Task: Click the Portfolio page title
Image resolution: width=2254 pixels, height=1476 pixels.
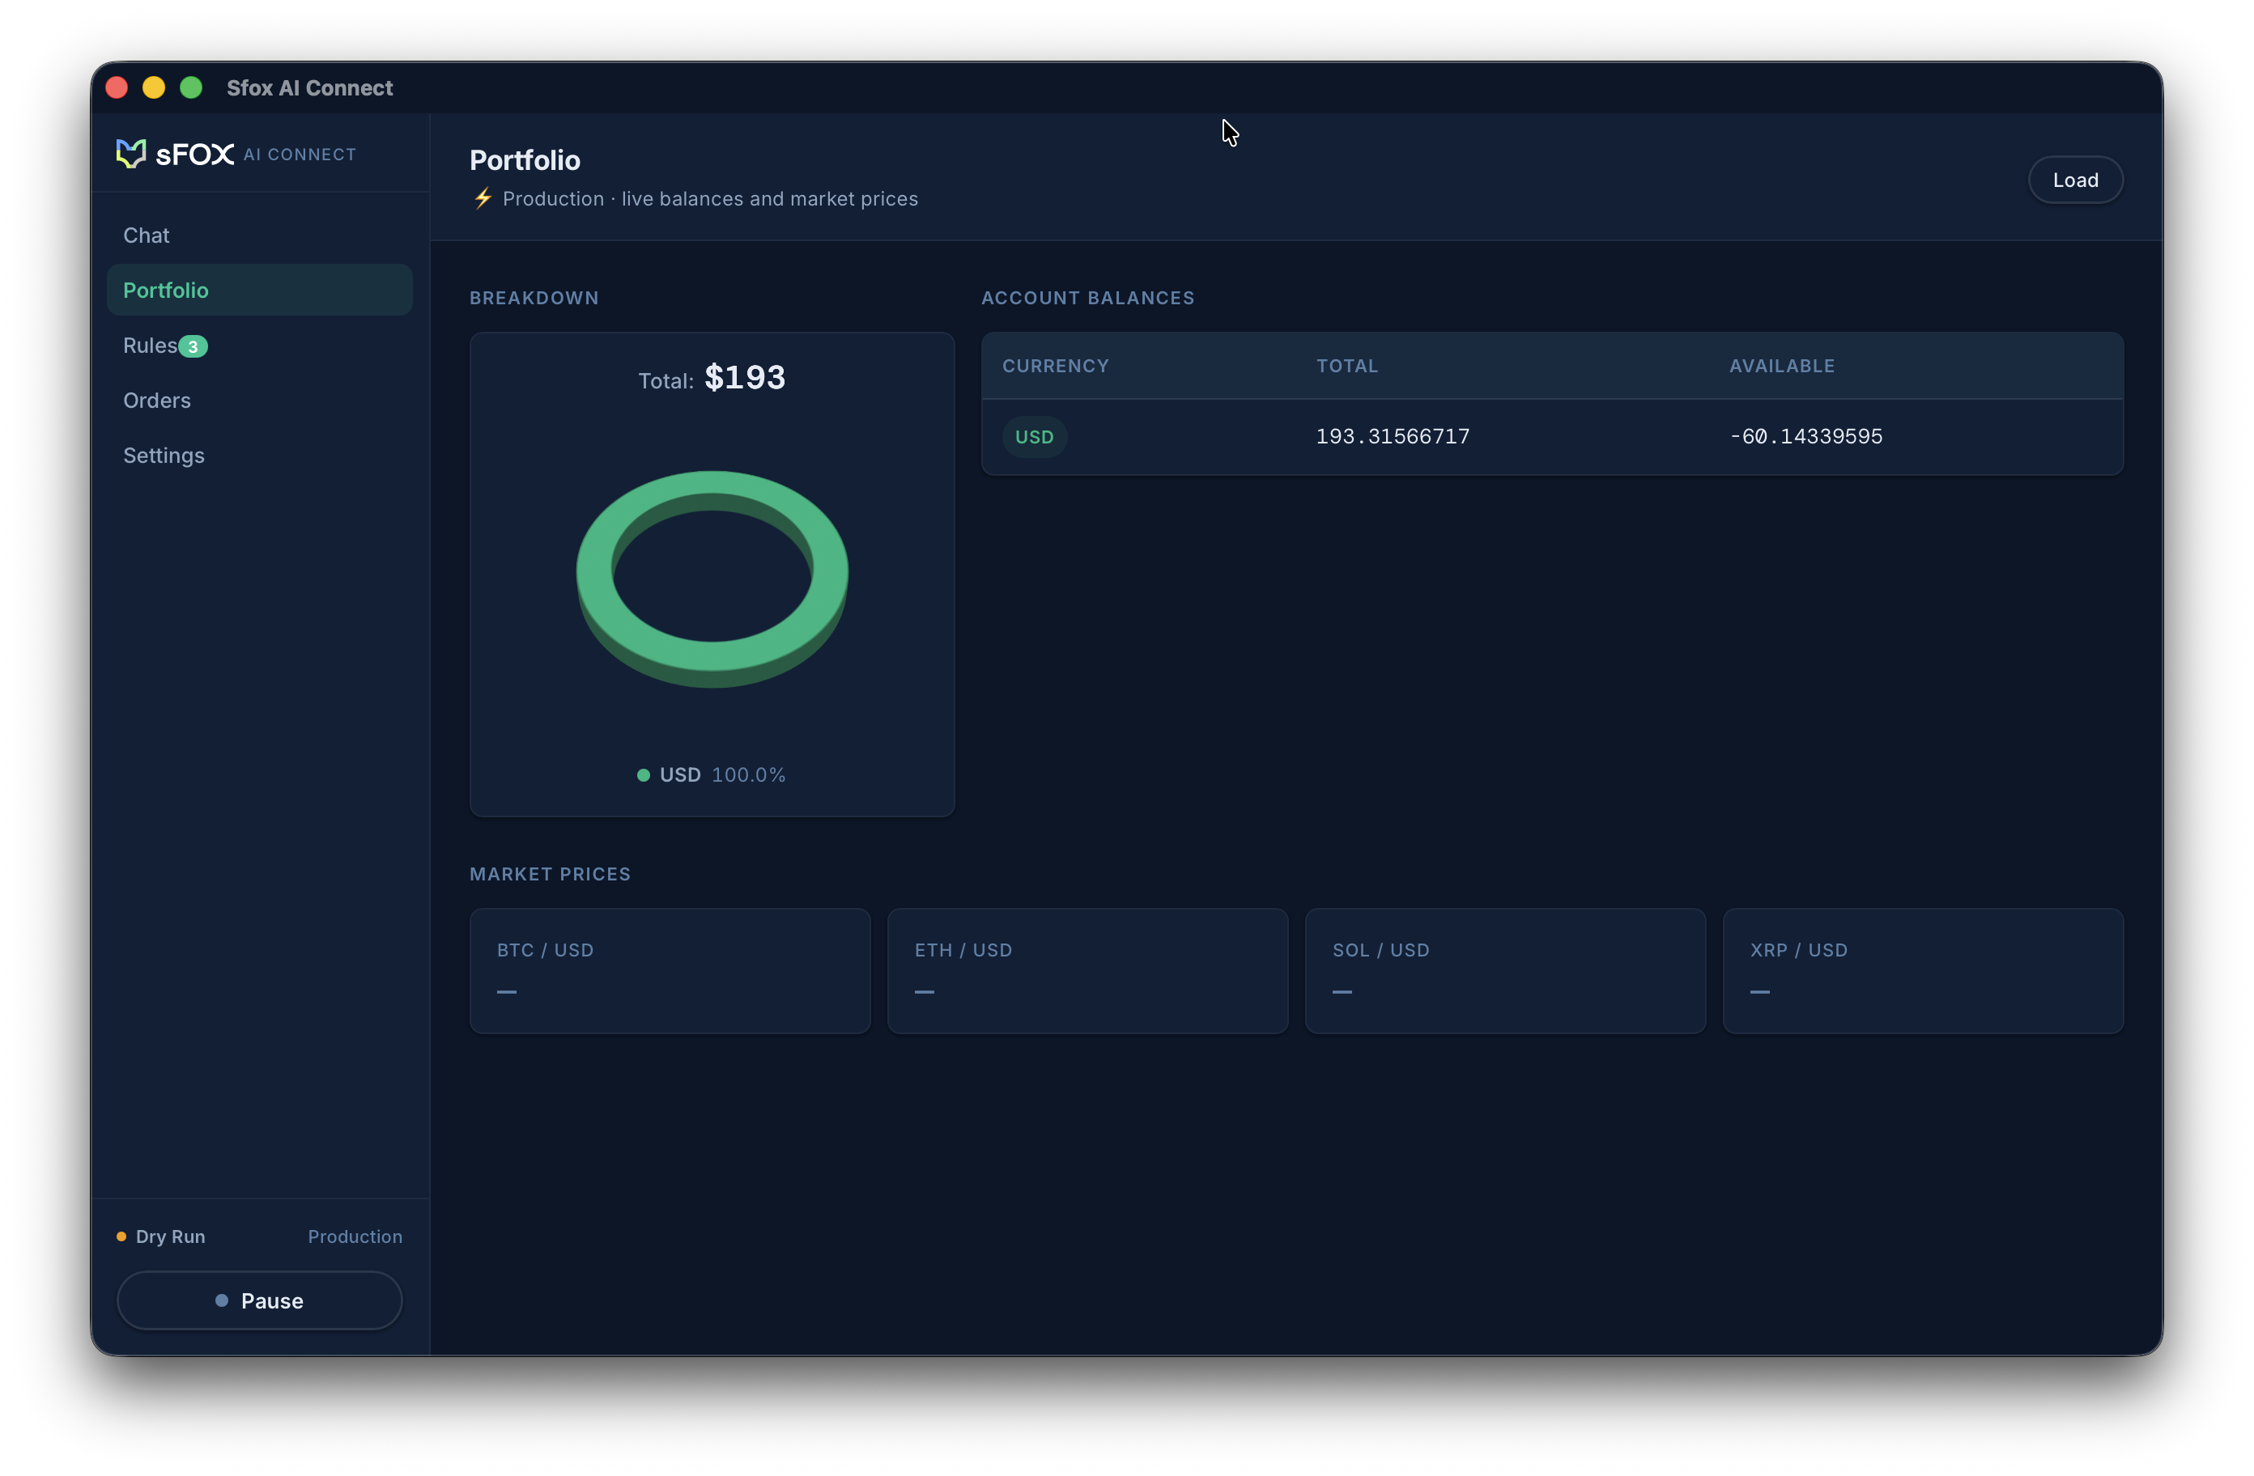Action: [x=525, y=160]
